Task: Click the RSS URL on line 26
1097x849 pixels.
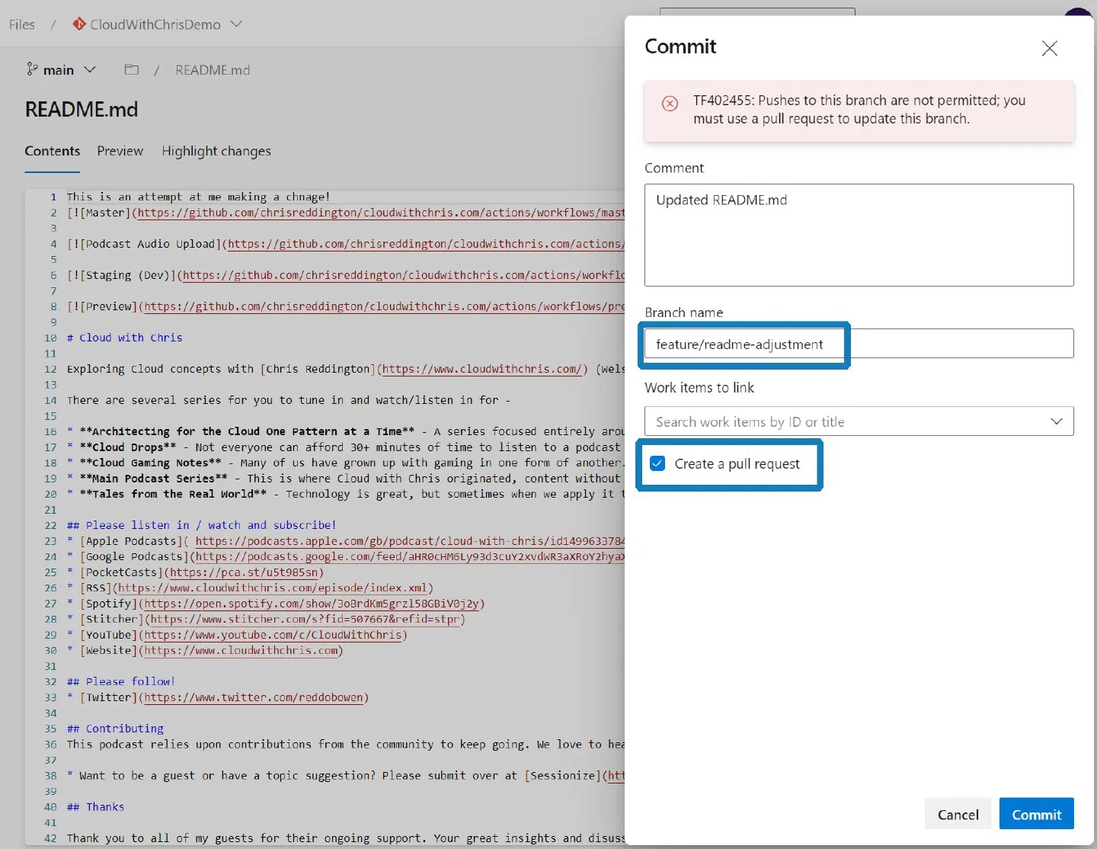Action: [x=273, y=588]
